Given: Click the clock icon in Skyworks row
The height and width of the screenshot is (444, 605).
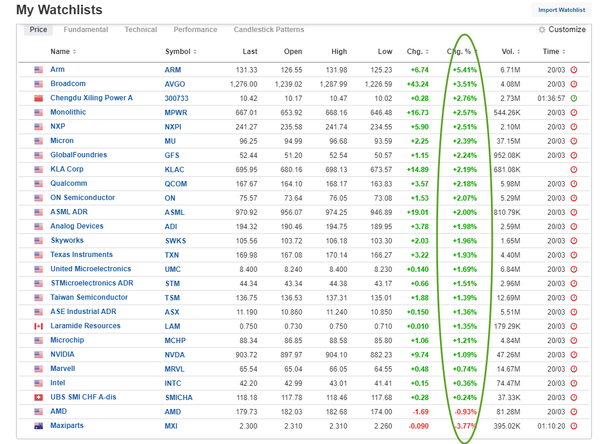Looking at the screenshot, I should [x=574, y=241].
